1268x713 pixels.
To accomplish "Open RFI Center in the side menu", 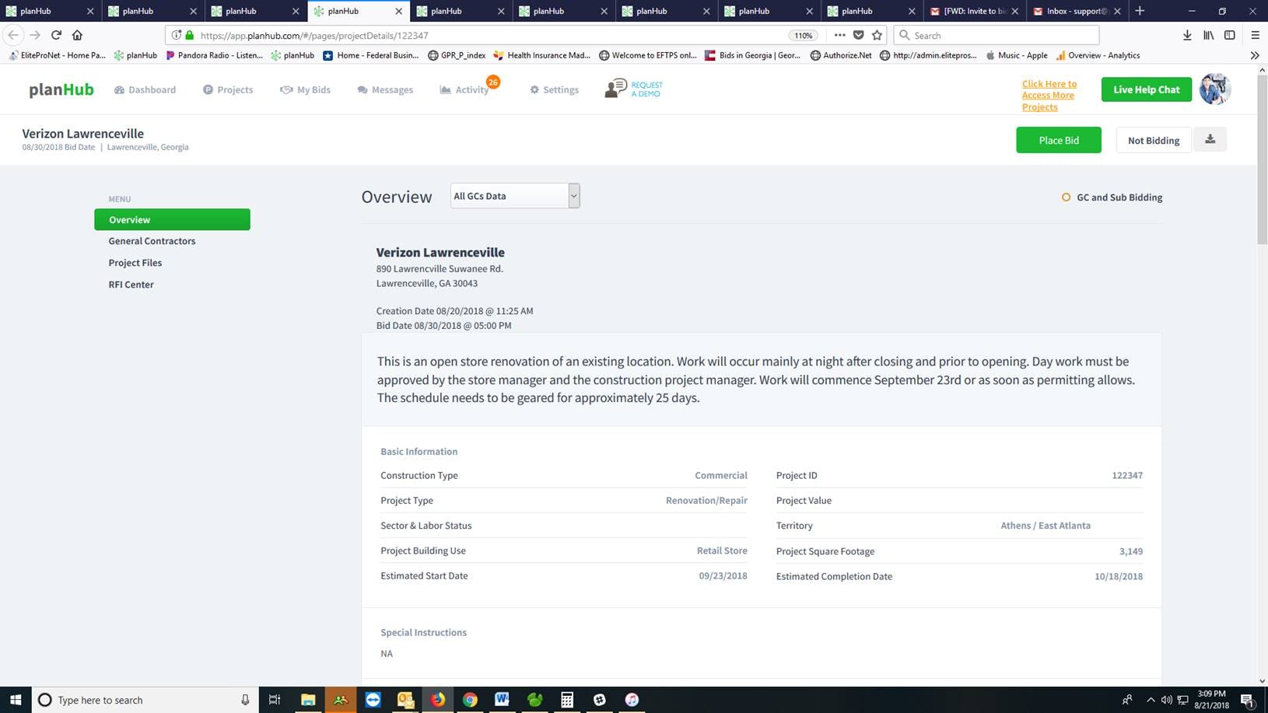I will (131, 285).
